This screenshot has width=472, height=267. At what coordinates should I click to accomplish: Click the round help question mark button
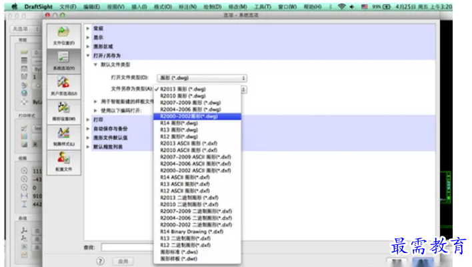coord(100,261)
